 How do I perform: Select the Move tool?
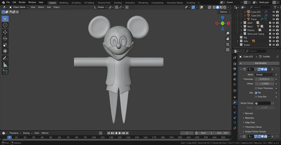(x=5, y=32)
